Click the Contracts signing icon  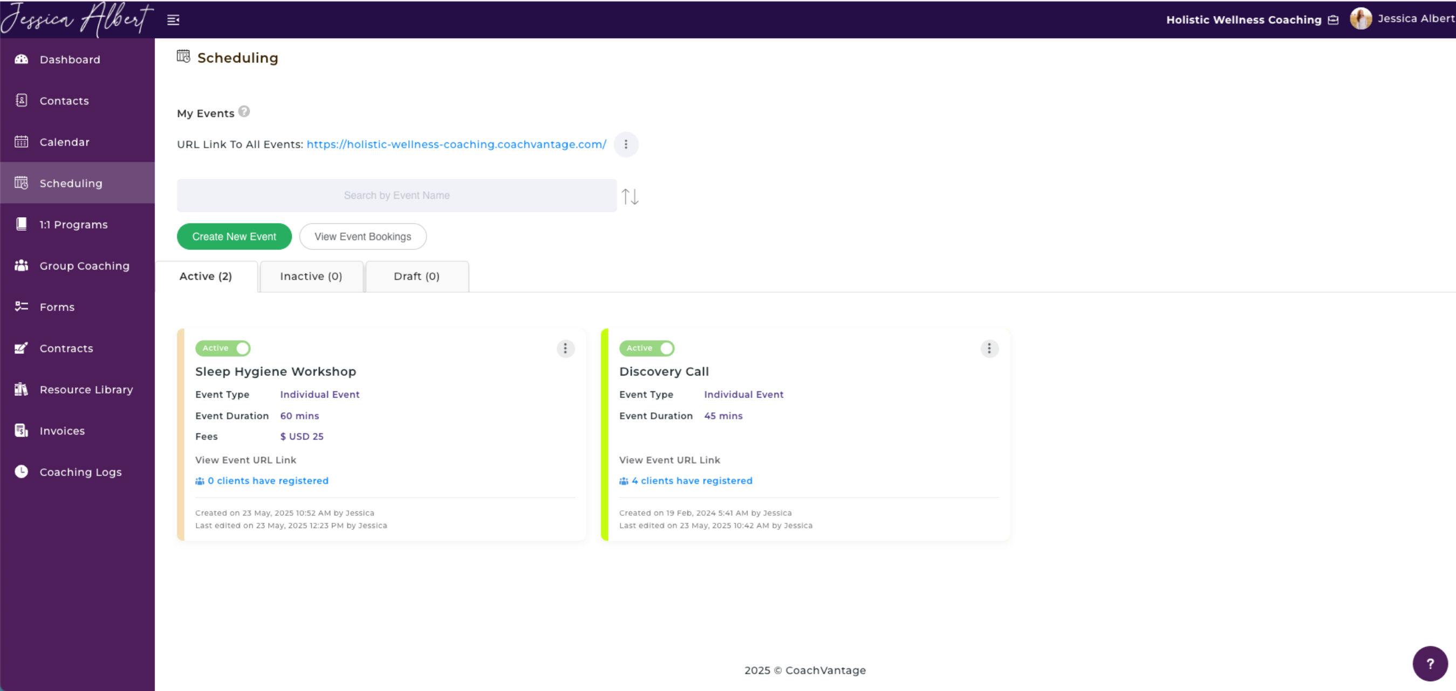coord(22,348)
